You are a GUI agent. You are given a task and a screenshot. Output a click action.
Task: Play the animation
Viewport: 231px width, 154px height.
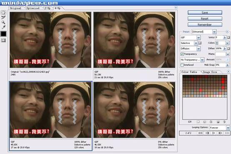click(213, 133)
